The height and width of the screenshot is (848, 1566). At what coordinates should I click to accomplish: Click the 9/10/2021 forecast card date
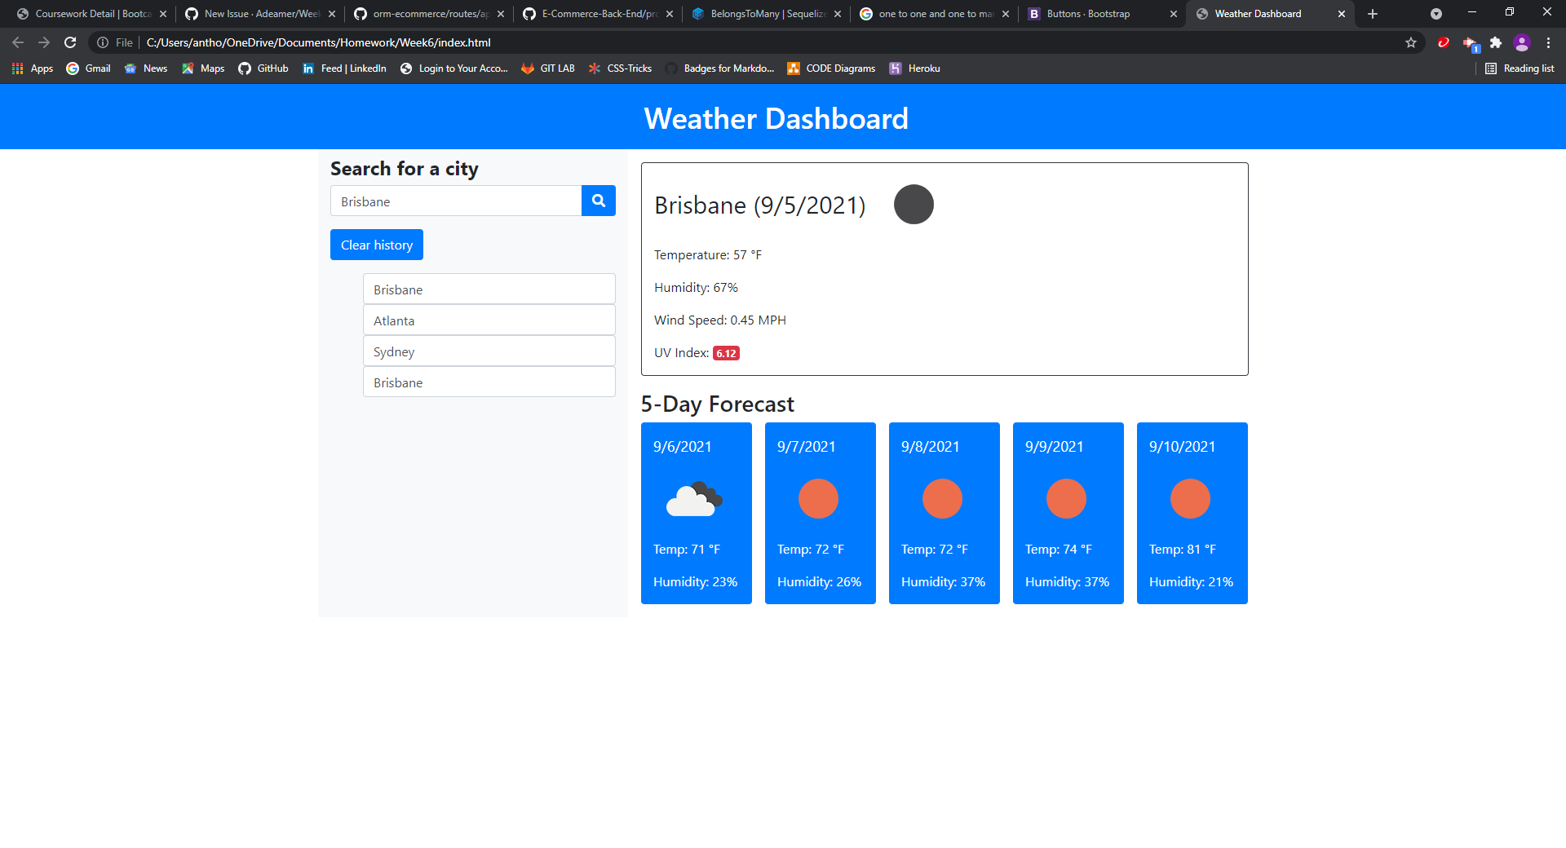click(1182, 447)
